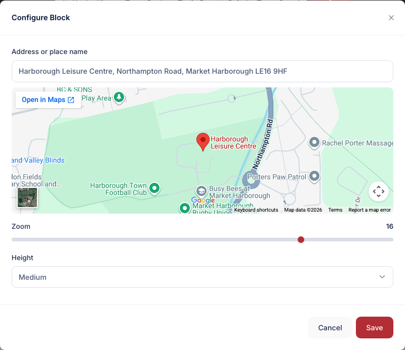Click the Valley Blinds map label
Viewport: 405px width, 350px height.
(38, 160)
